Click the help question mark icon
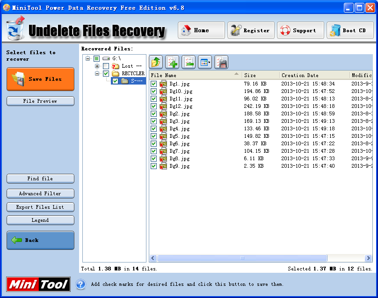The width and height of the screenshot is (378, 298). (x=80, y=284)
